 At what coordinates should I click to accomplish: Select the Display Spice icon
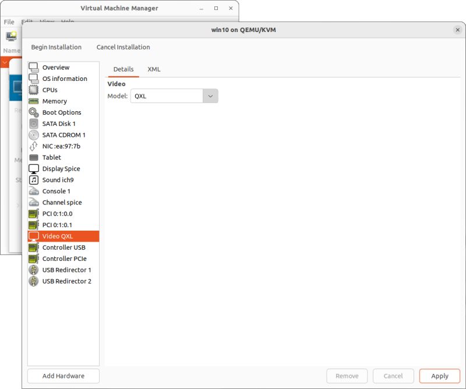click(34, 168)
